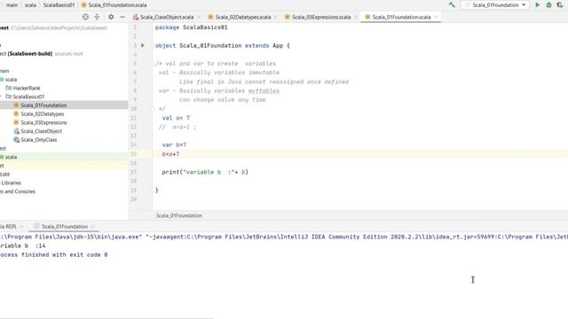Switch to the Scala REPL tool window tab

pyautogui.click(x=9, y=227)
